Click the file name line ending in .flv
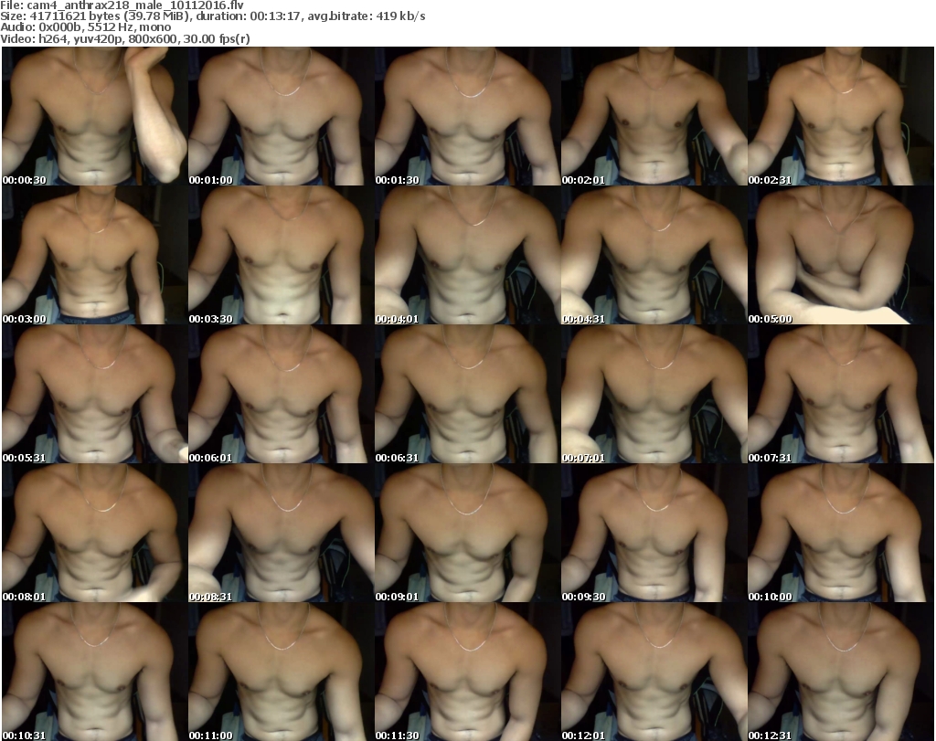Viewport: 936px width, 741px height. pos(122,5)
